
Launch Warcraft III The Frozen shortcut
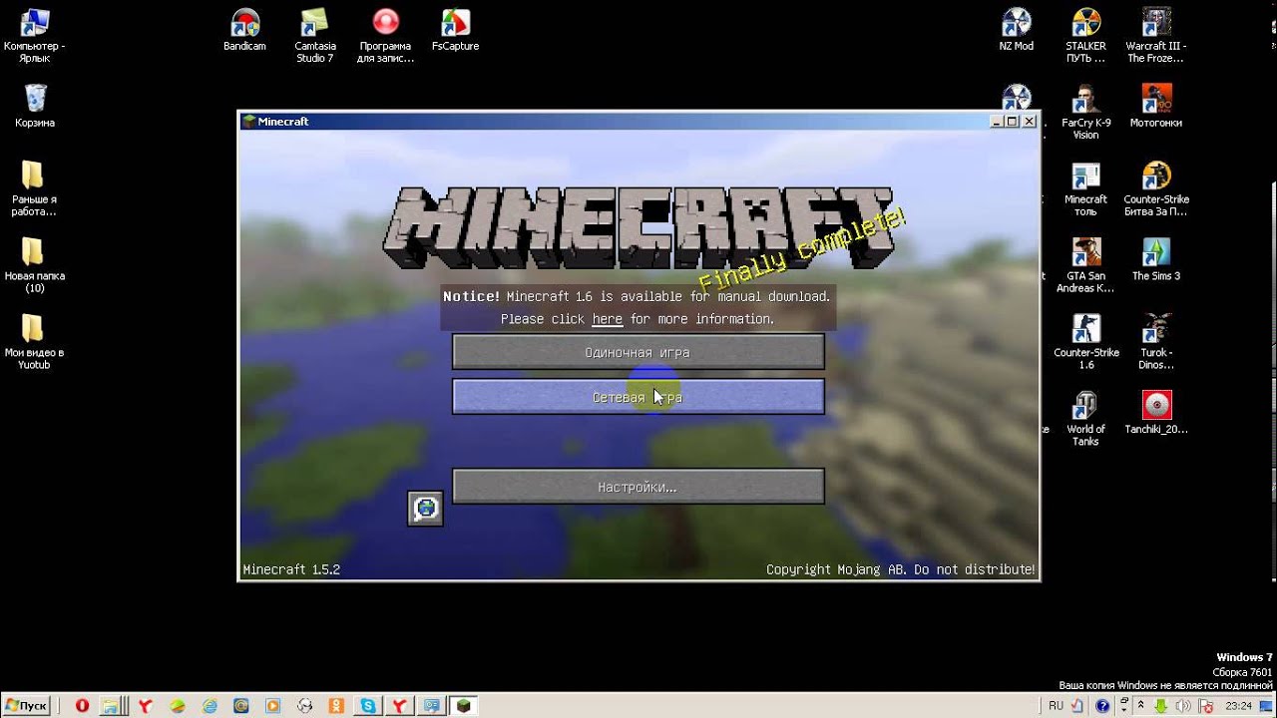(x=1155, y=36)
